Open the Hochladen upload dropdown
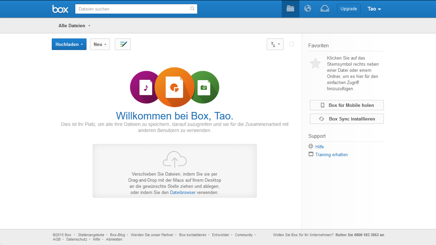 (69, 44)
